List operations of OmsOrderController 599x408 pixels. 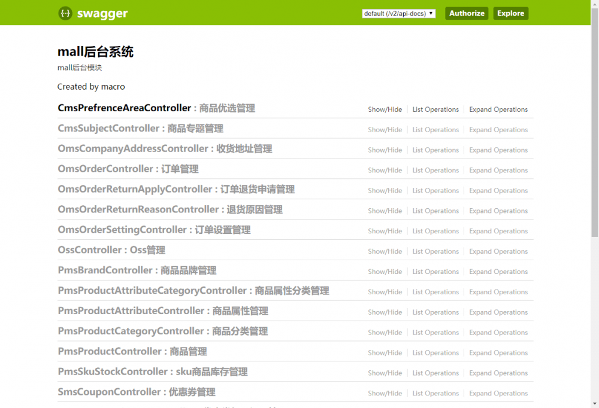click(x=435, y=170)
